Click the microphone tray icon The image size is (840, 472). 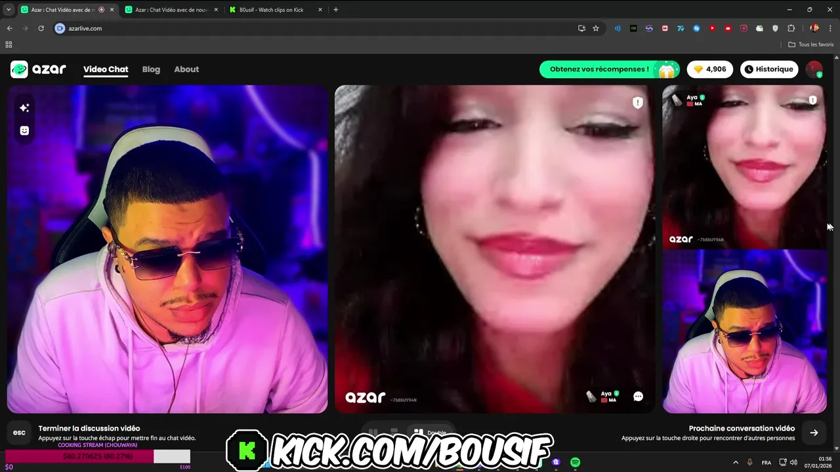point(749,462)
